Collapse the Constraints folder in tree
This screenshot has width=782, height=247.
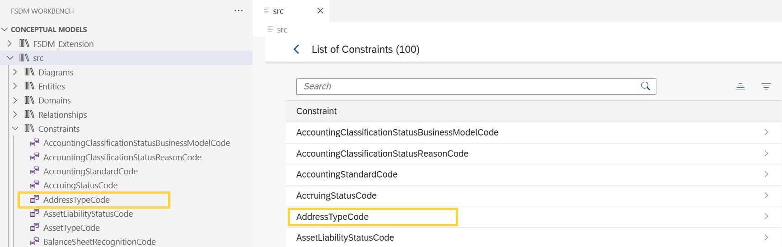[15, 129]
